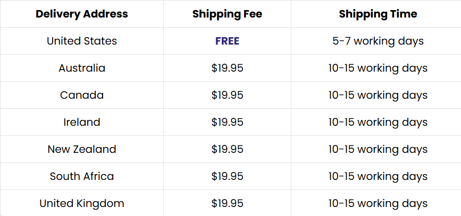Select the South Africa cell
Screen dimensions: 461x216
click(82, 176)
